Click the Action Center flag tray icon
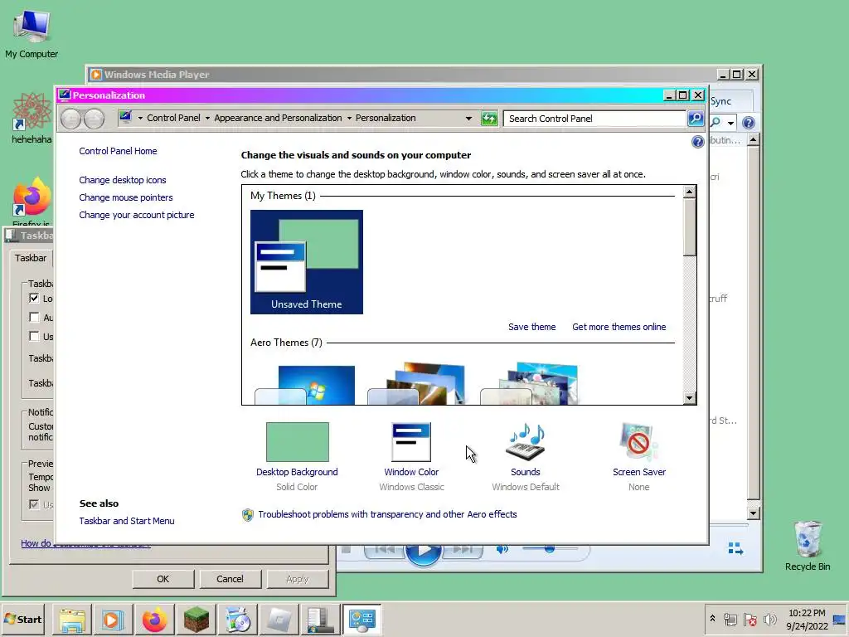This screenshot has width=849, height=637. [750, 619]
